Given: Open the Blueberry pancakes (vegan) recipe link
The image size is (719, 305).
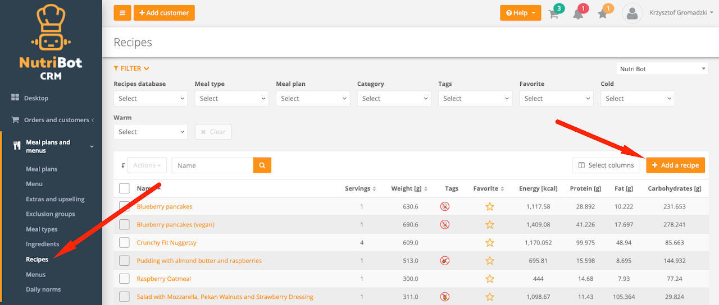Looking at the screenshot, I should (x=175, y=225).
